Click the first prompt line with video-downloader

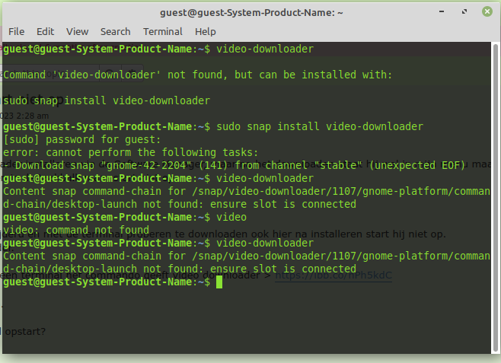(158, 49)
